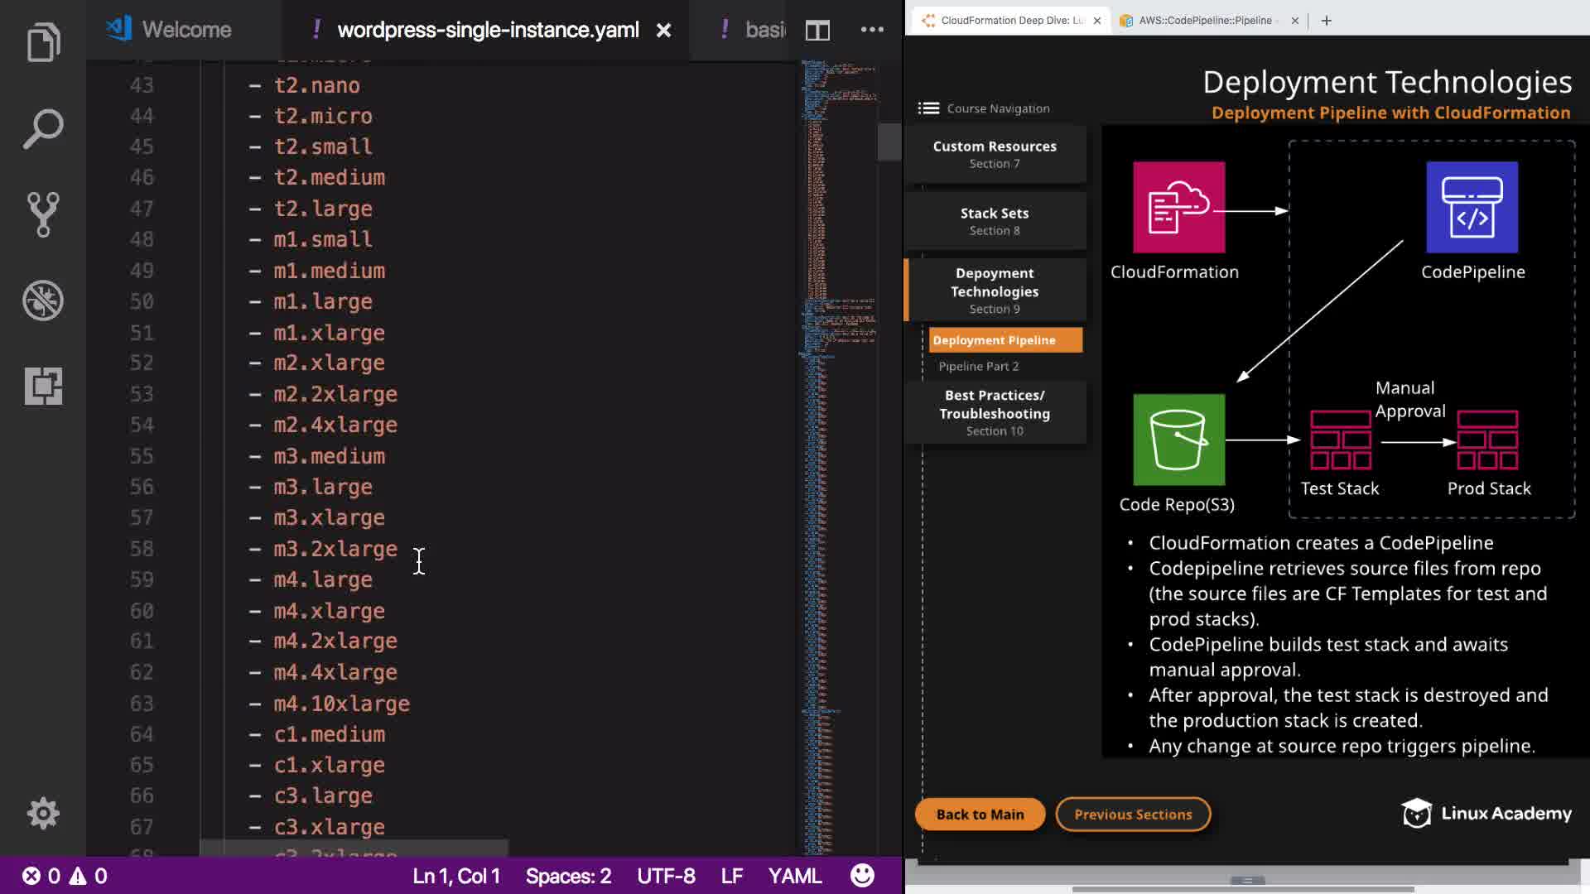This screenshot has width=1590, height=894.
Task: Click the editor vertical scrollbar thumb
Action: [889, 142]
